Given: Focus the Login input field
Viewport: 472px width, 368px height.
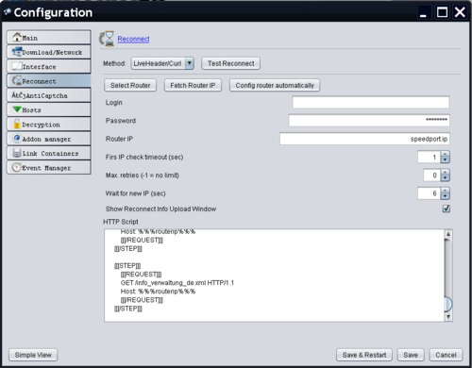Looking at the screenshot, I should (371, 102).
